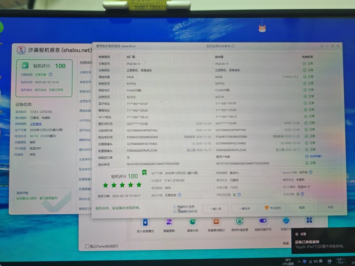Click the 设备已准备就绪 notification popup
Image resolution: width=355 pixels, height=266 pixels.
[x=323, y=241]
